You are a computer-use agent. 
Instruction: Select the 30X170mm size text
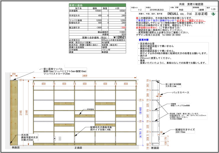180,132
